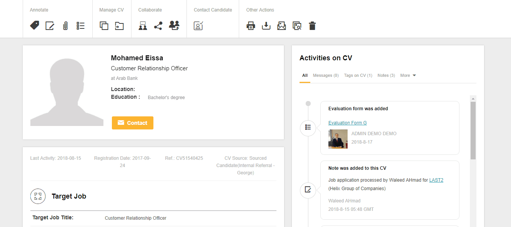The width and height of the screenshot is (511, 227).
Task: Click the share icon under Collaborate
Action: click(158, 26)
